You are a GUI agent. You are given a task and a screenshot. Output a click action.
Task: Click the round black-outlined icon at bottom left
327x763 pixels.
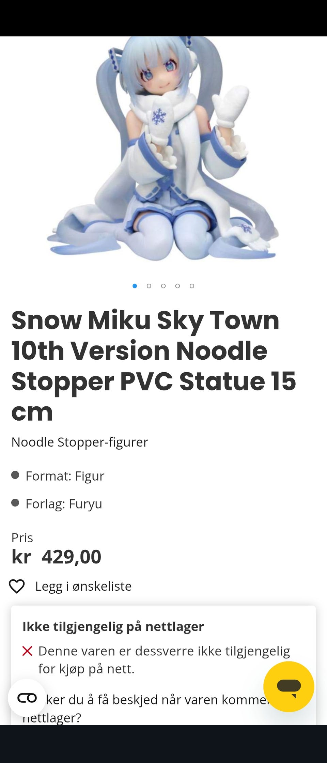click(27, 698)
